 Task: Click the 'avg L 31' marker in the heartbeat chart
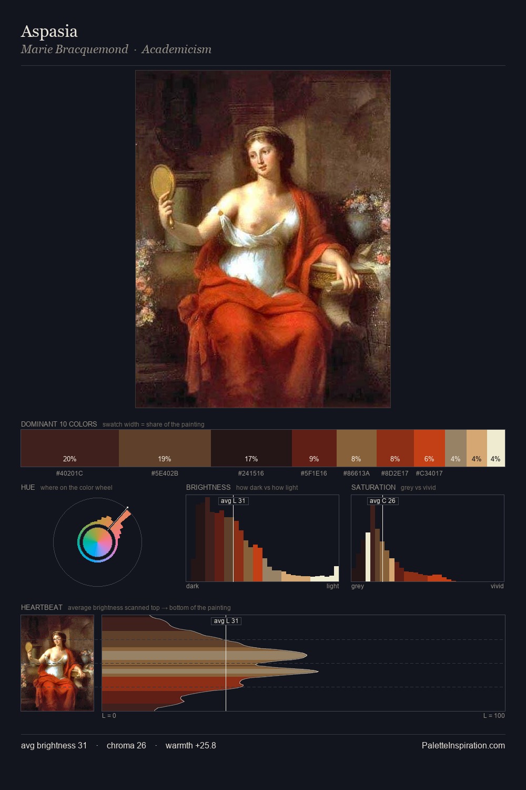click(x=226, y=621)
